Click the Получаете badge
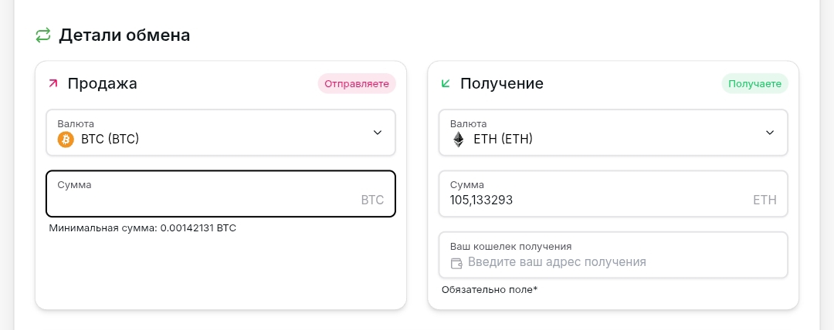834x330 pixels. 754,83
